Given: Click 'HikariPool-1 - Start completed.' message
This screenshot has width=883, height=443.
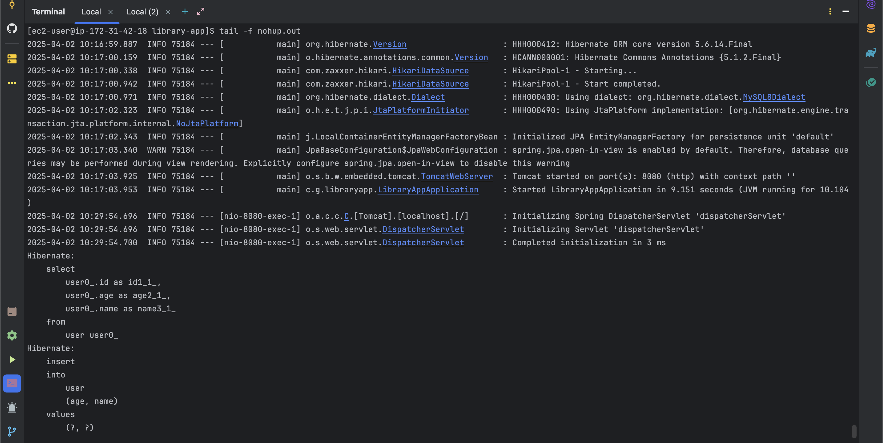Looking at the screenshot, I should (x=586, y=84).
